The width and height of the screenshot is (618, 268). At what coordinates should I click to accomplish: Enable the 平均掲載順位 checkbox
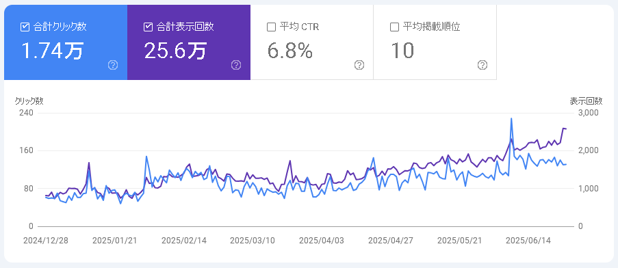pyautogui.click(x=394, y=27)
